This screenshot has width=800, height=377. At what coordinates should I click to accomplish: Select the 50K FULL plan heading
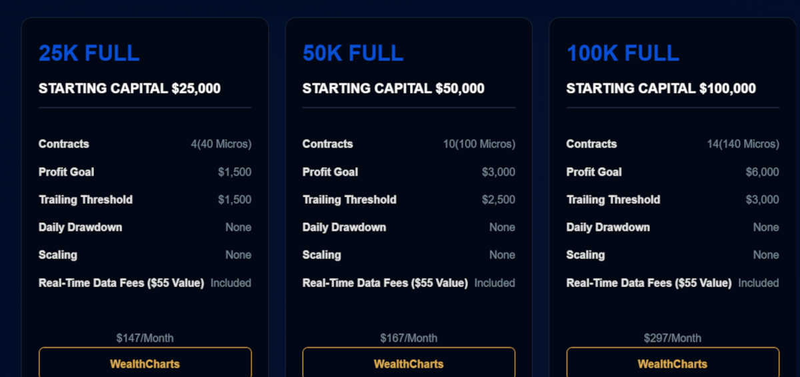tap(353, 53)
